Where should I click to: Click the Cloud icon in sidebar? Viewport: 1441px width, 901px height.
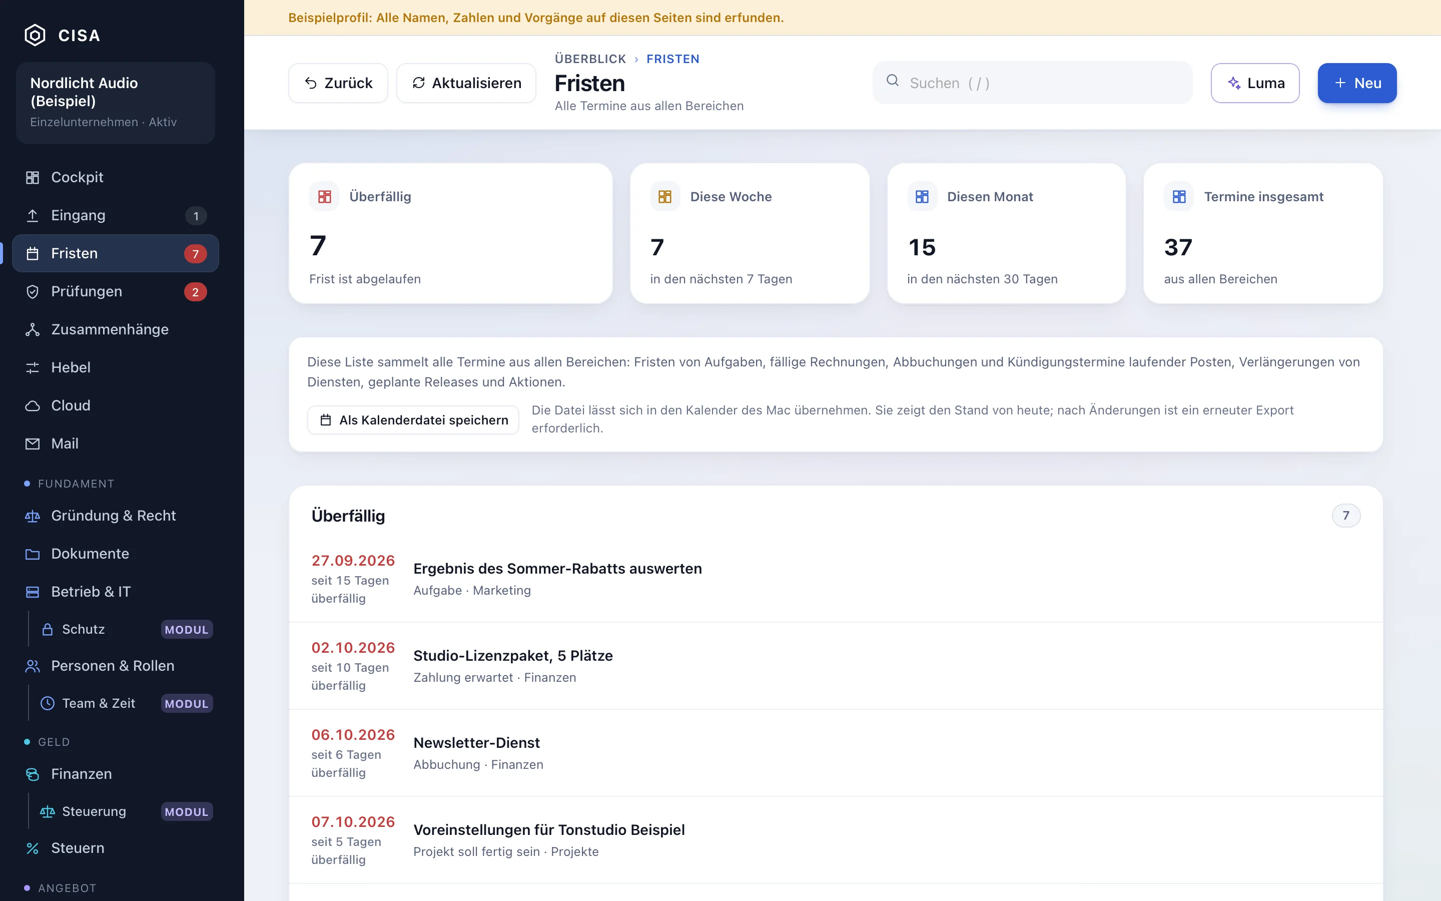(33, 406)
